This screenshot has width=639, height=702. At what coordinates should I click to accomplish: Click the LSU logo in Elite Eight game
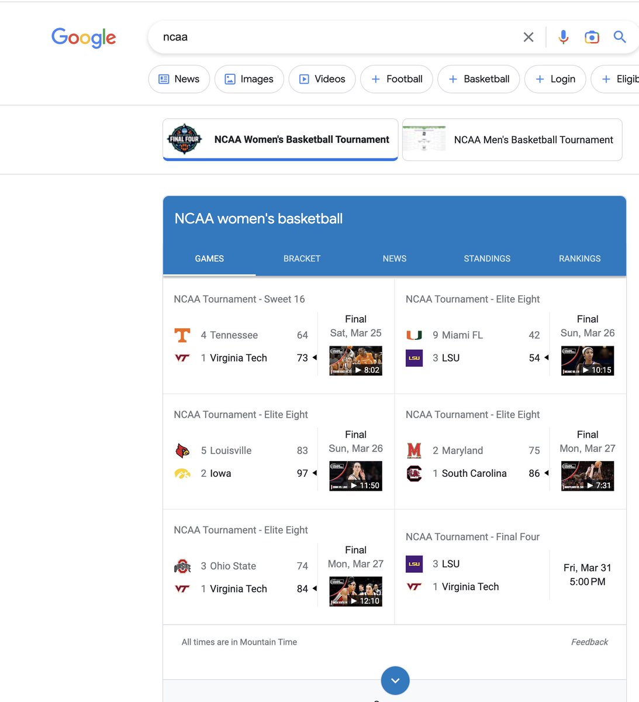coord(414,358)
